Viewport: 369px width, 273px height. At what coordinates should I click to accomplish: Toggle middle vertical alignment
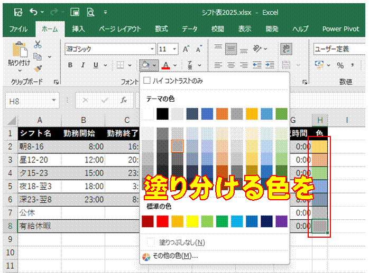point(231,49)
